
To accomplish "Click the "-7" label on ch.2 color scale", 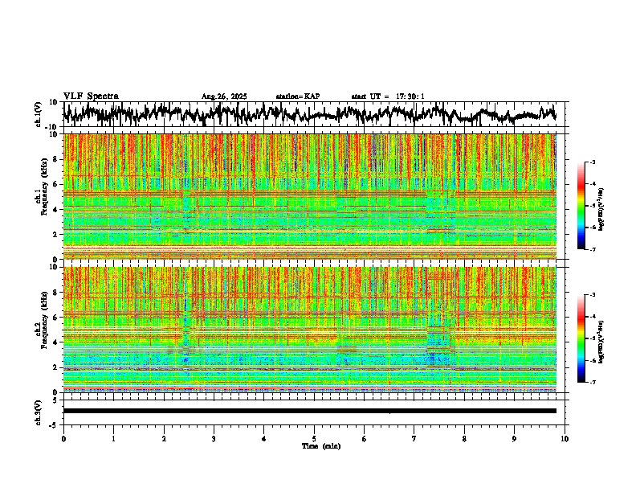I will point(592,382).
